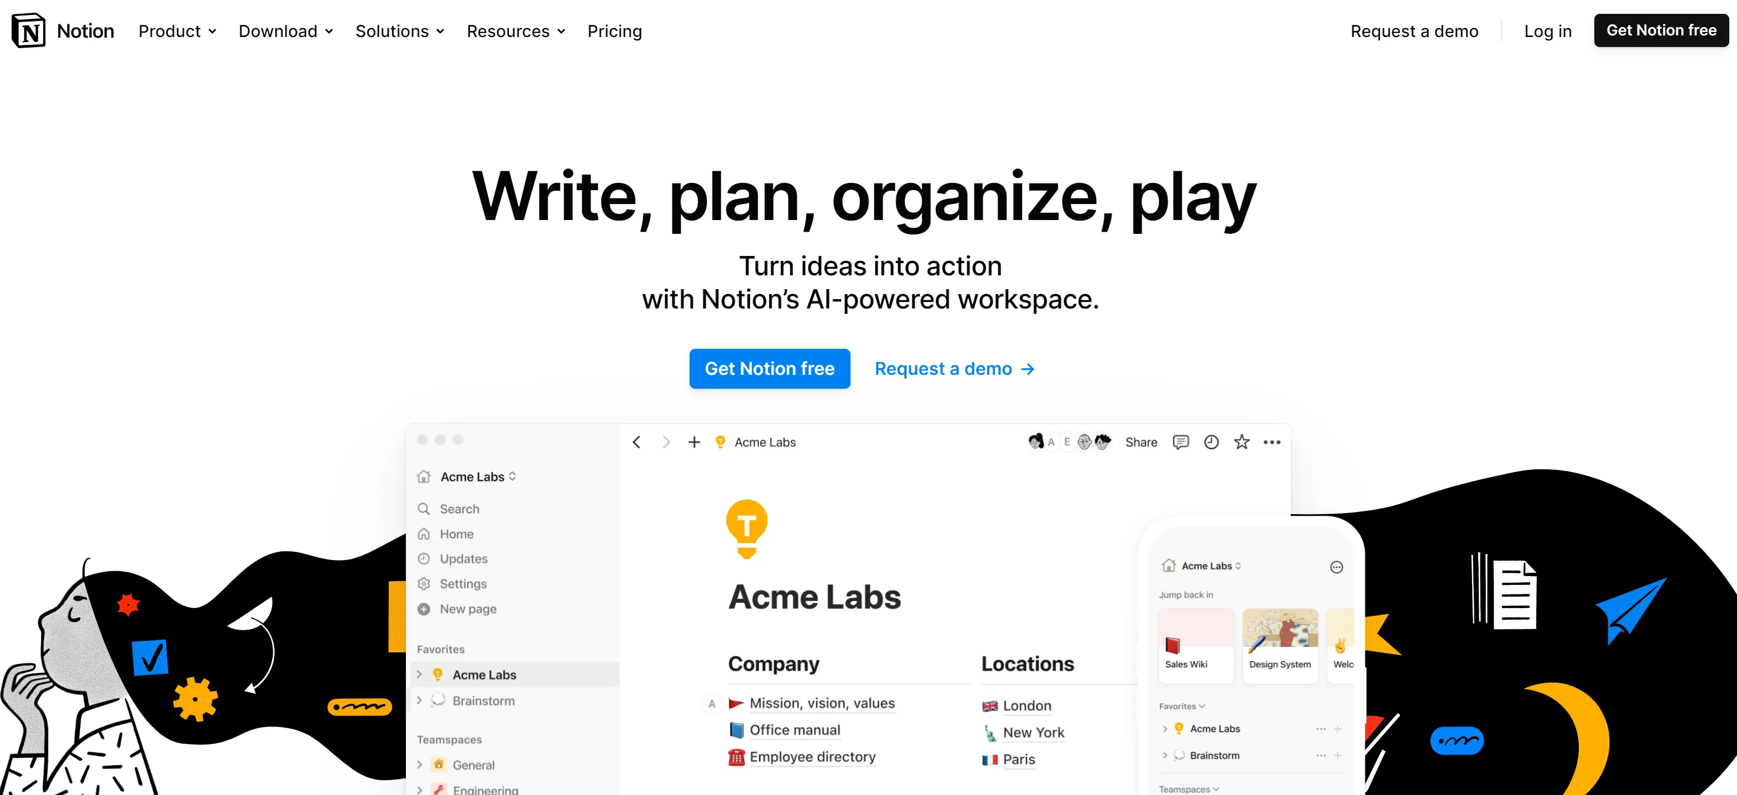Viewport: 1737px width, 795px height.
Task: Open page history clock icon
Action: click(1211, 442)
